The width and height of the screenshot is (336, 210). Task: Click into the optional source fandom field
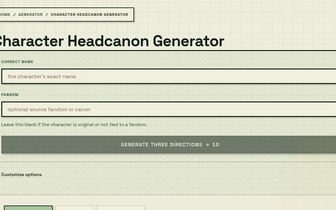169,109
